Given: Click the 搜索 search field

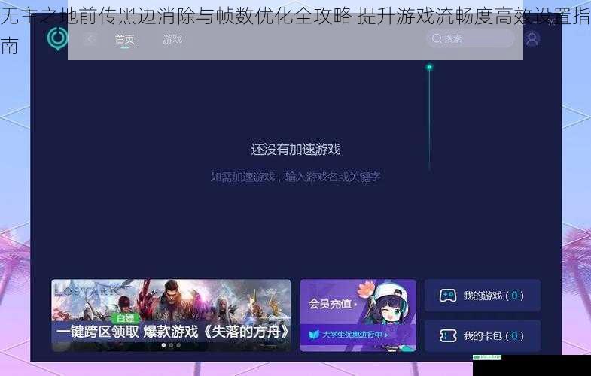Looking at the screenshot, I should pos(470,38).
